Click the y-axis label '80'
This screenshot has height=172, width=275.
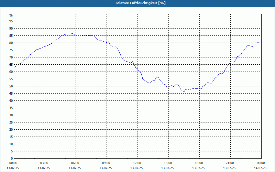[11, 43]
